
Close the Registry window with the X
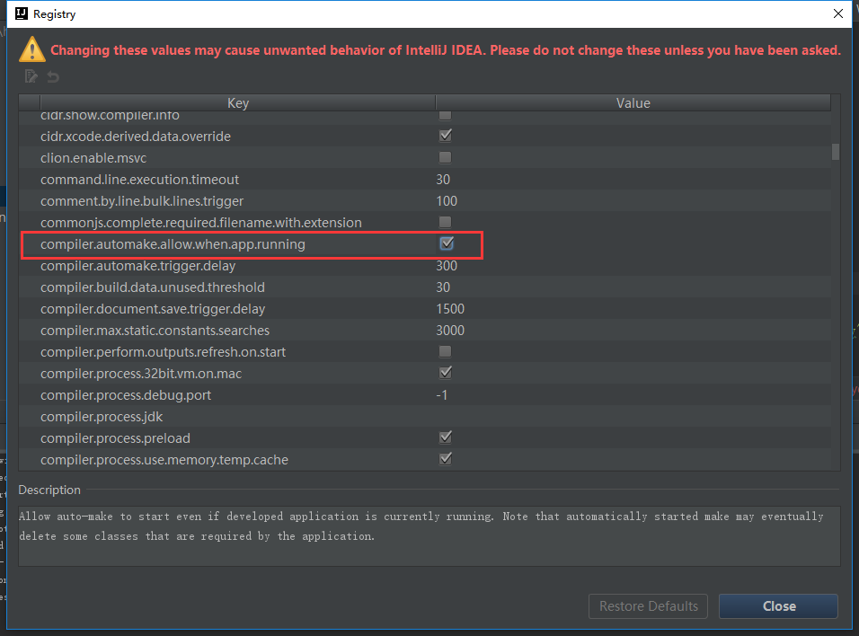coord(837,14)
